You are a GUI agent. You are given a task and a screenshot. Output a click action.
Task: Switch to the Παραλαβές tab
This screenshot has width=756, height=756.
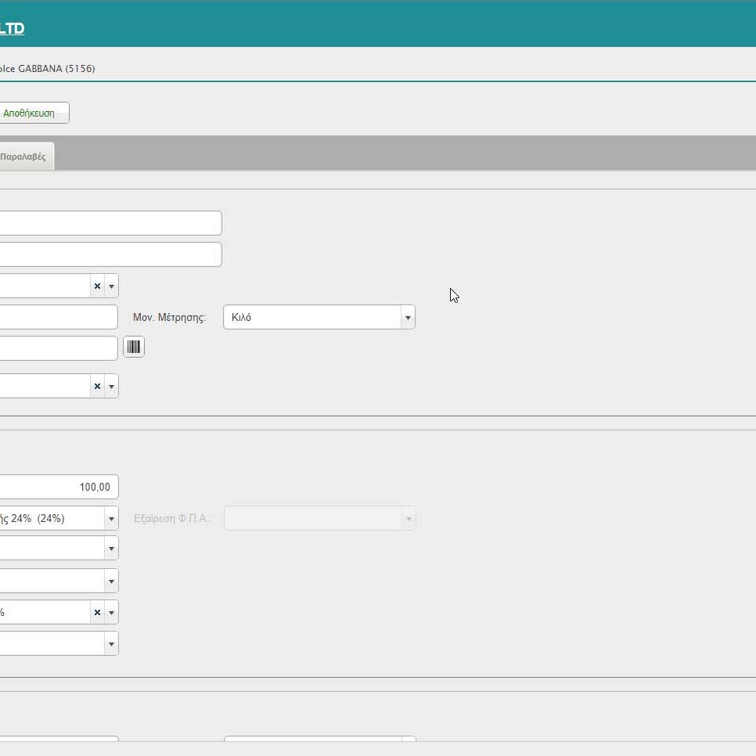23,157
